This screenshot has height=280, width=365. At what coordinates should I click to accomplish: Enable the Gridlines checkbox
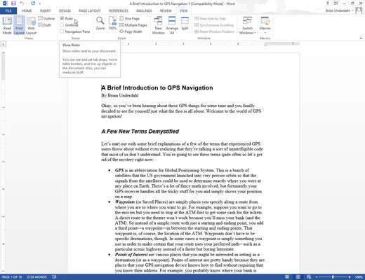click(x=62, y=25)
